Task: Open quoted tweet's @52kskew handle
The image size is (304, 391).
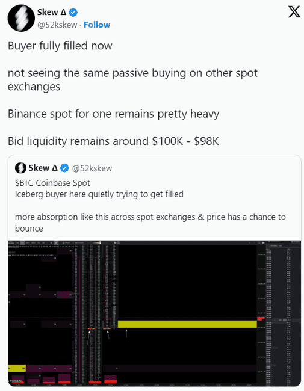Action: [92, 168]
